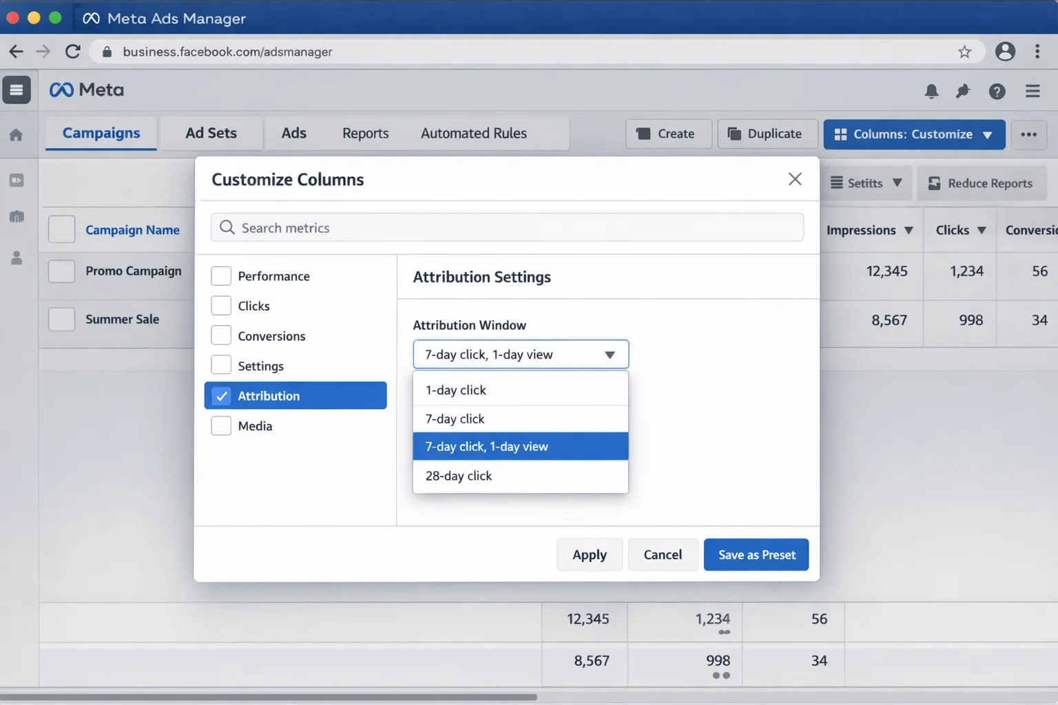Image resolution: width=1058 pixels, height=705 pixels.
Task: Open the Attribution Window dropdown
Action: [x=520, y=354]
